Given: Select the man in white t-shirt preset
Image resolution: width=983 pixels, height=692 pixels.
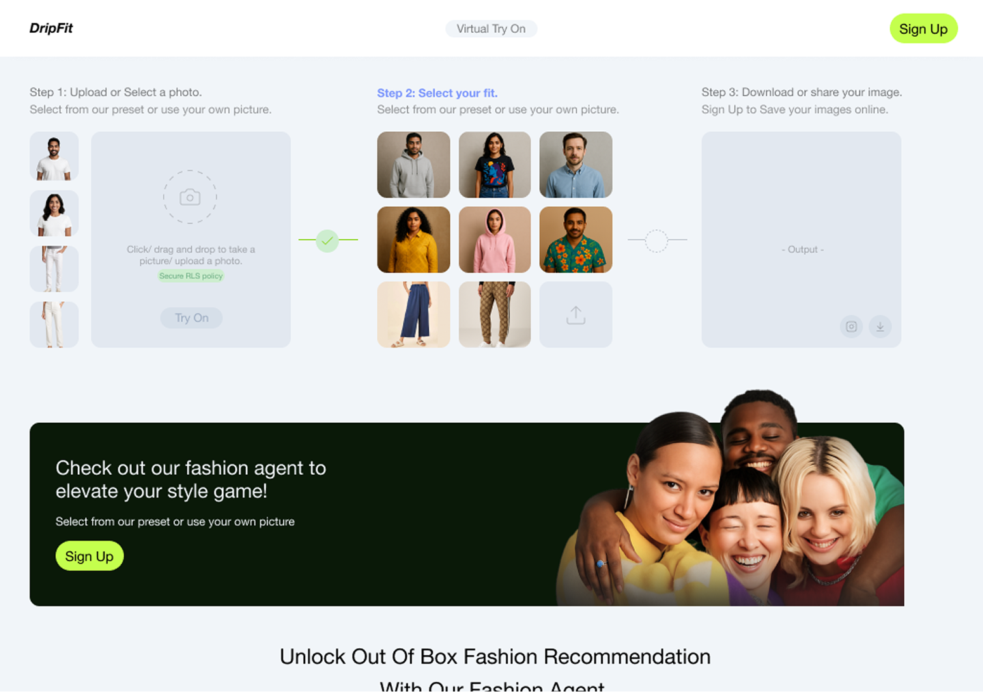Looking at the screenshot, I should tap(54, 156).
